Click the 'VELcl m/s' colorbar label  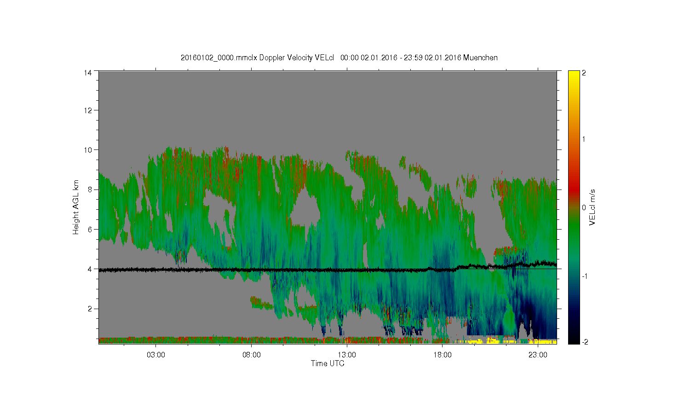pos(592,207)
